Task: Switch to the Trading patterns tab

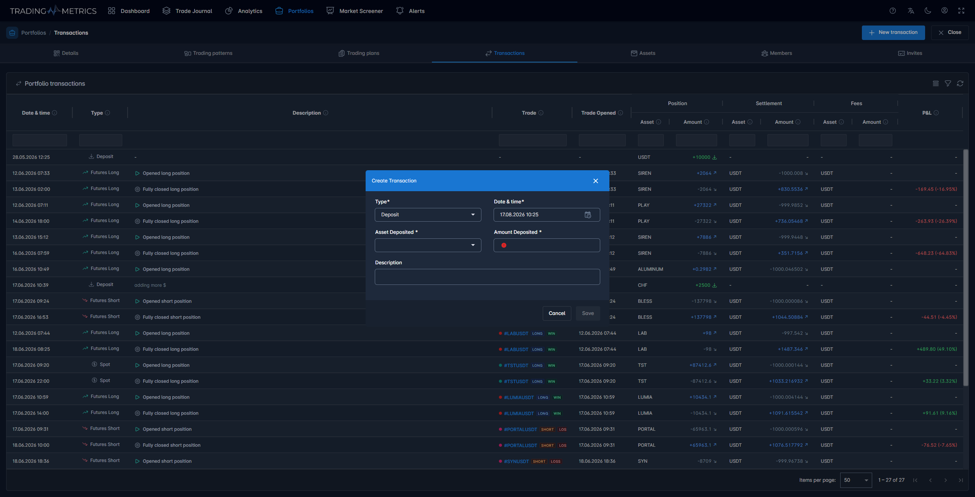Action: (x=208, y=53)
